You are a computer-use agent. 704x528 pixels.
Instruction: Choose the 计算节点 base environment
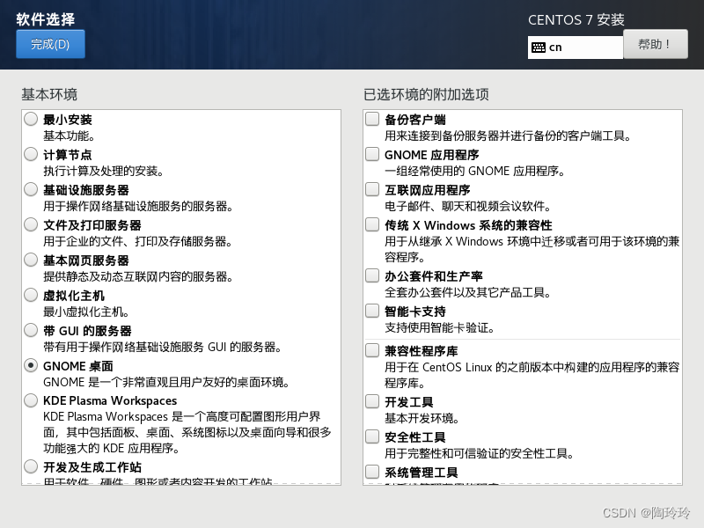tap(31, 154)
